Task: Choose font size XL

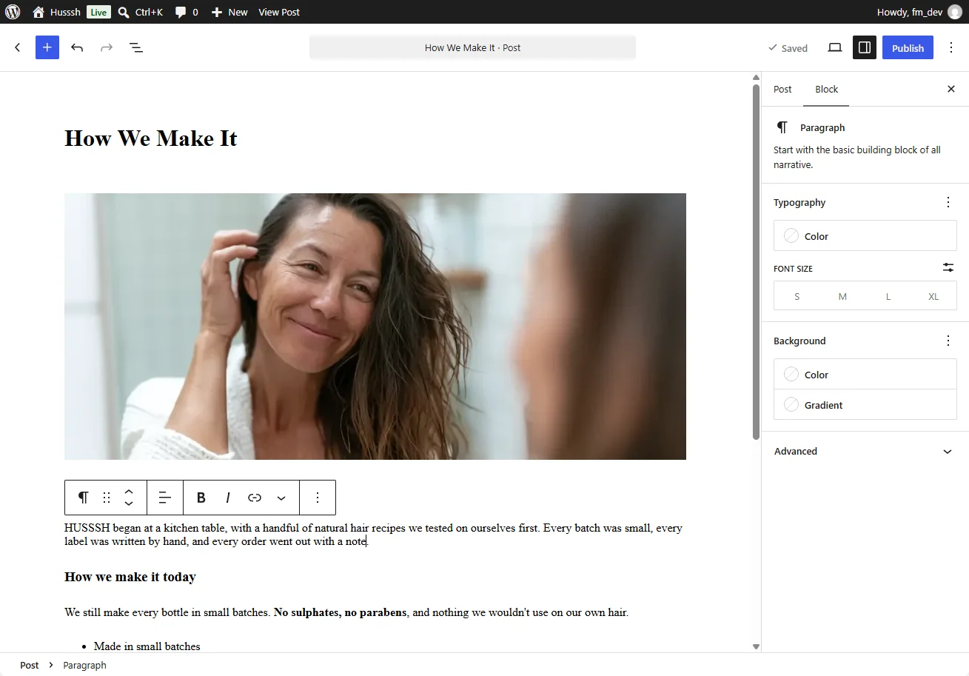Action: pyautogui.click(x=933, y=296)
